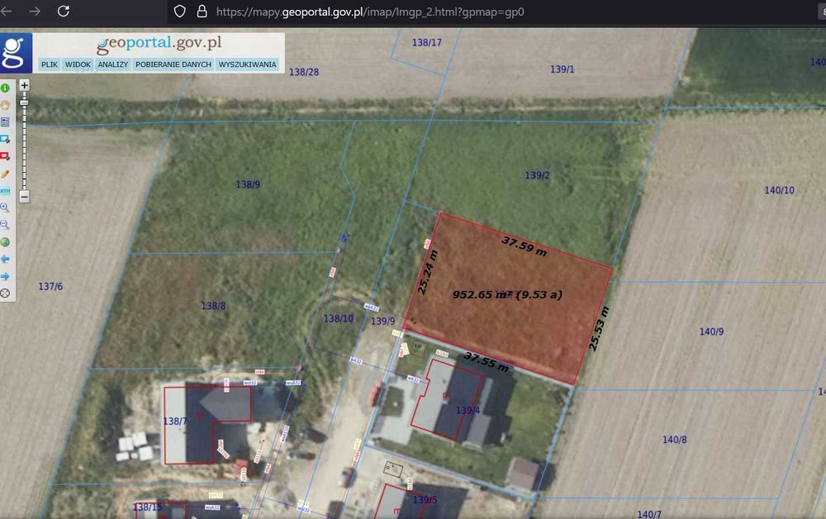Select the zoom out magnifier tool

click(x=5, y=225)
